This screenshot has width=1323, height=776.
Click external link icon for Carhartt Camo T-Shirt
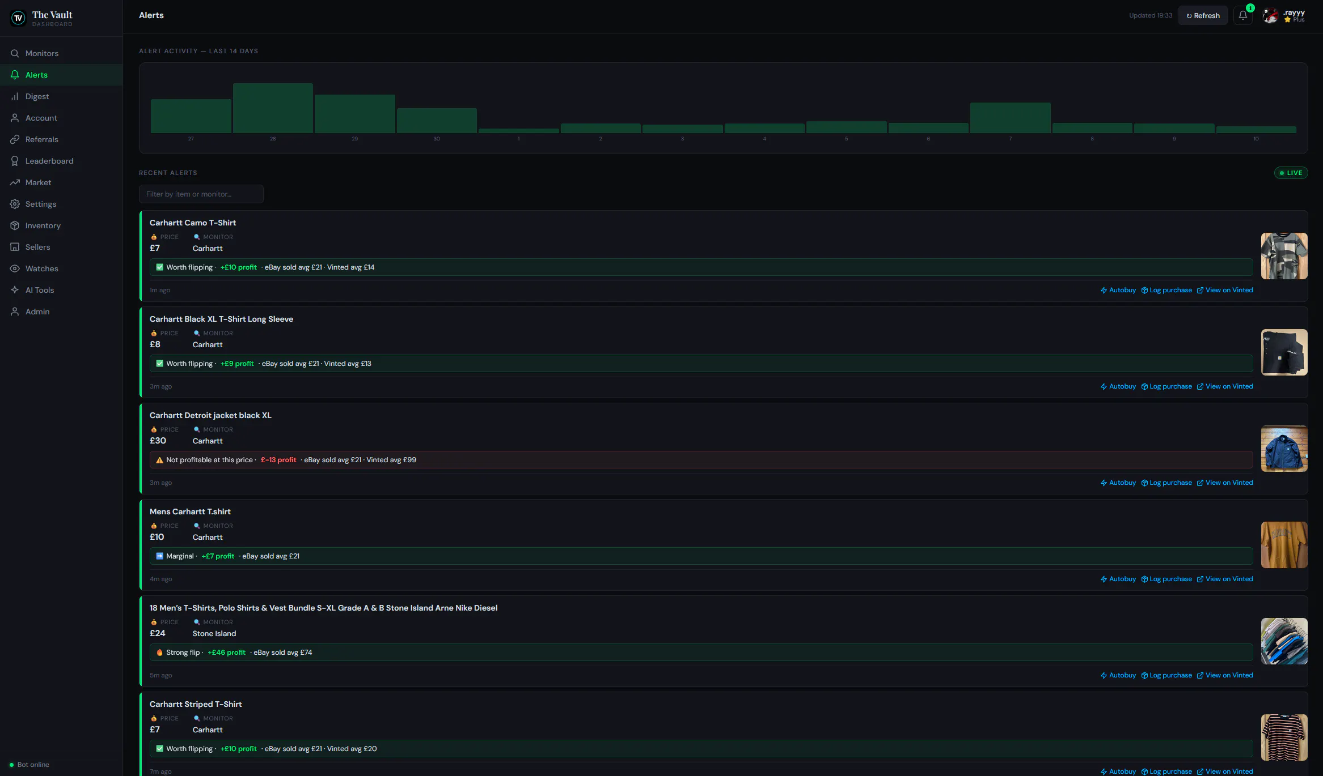point(1200,291)
